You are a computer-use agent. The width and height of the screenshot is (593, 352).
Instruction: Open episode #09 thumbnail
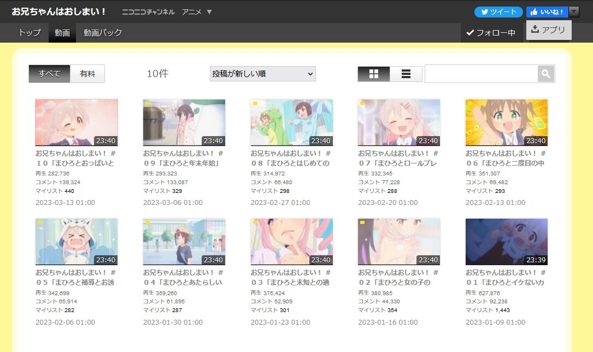(184, 122)
